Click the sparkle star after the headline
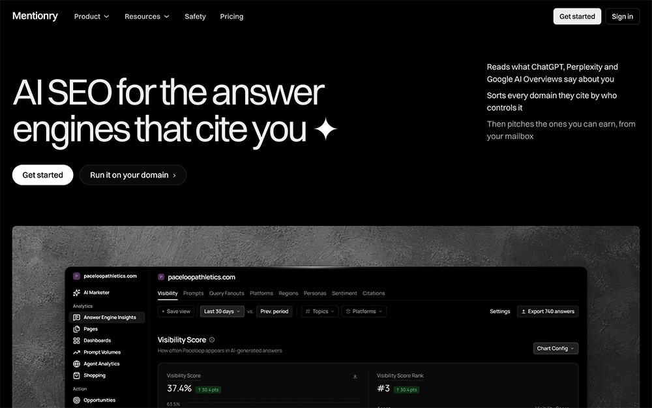Viewport: 652px width, 408px height. (325, 129)
